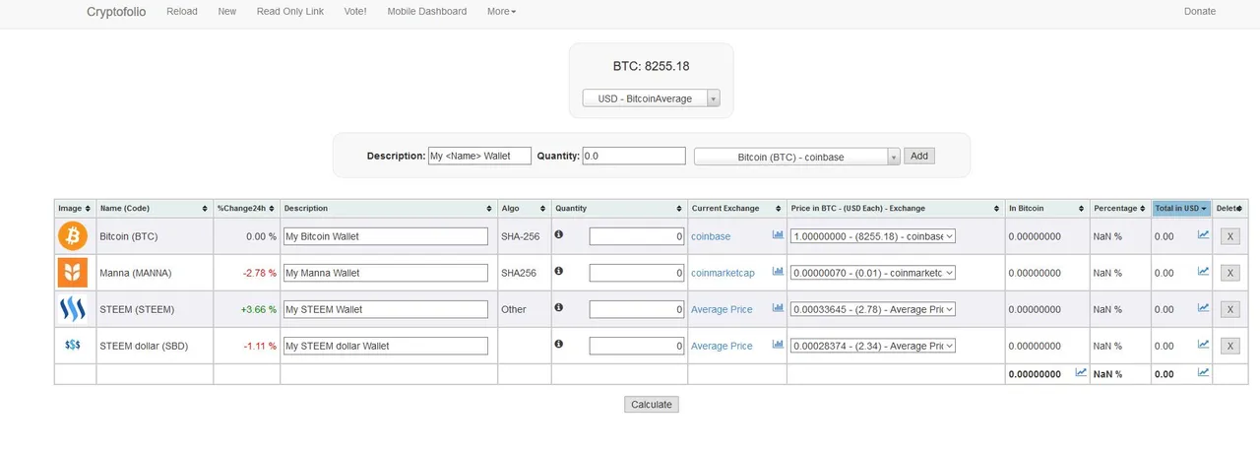Edit My STEEM dollar Wallet description field
Image resolution: width=1260 pixels, height=450 pixels.
[x=385, y=346]
